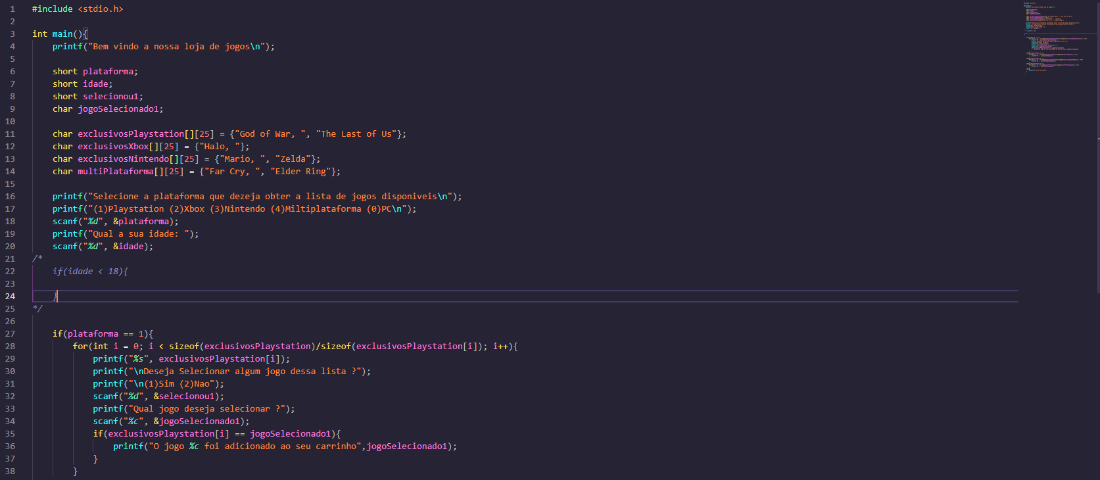Viewport: 1100px width, 480px height.
Task: Click the "Elder Ring" string literal
Action: pos(300,172)
